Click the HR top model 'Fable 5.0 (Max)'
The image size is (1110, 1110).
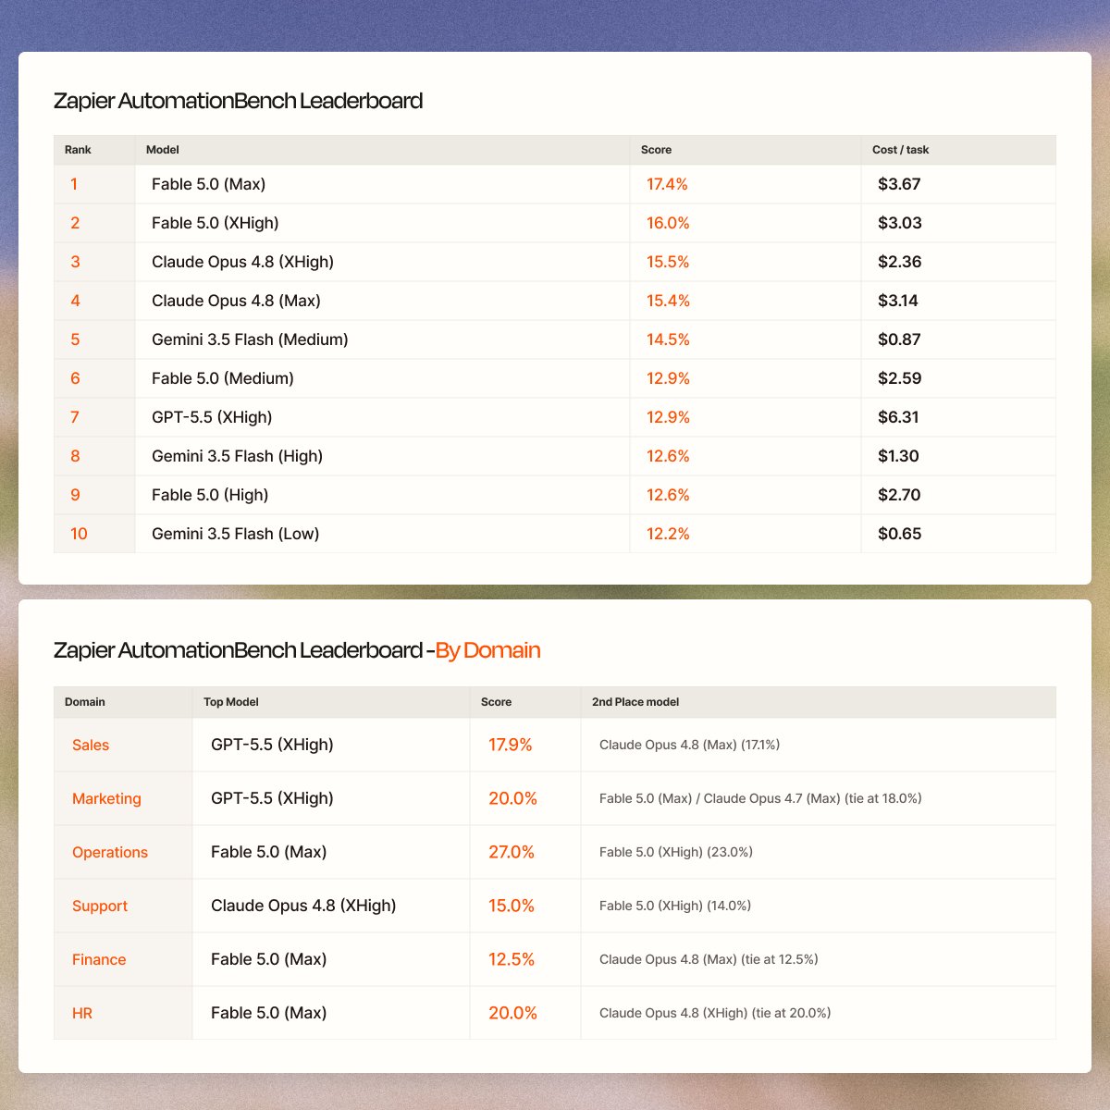click(x=268, y=1013)
